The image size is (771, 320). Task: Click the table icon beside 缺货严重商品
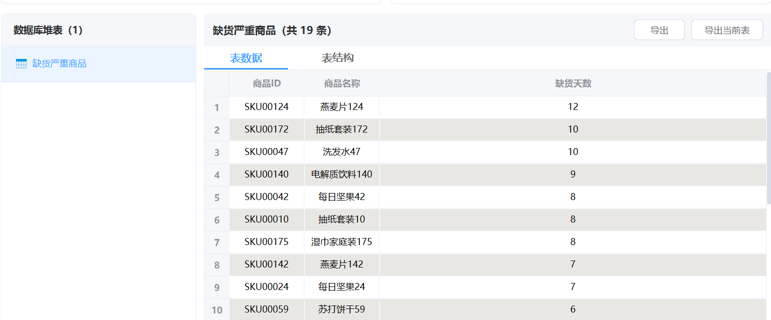21,63
